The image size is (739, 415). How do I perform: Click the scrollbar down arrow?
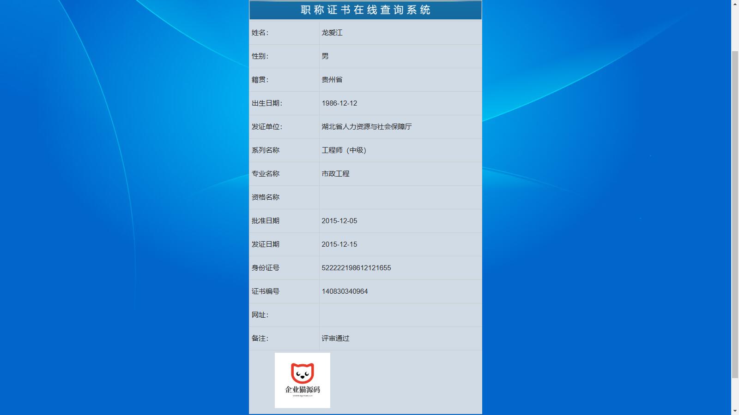click(x=736, y=411)
